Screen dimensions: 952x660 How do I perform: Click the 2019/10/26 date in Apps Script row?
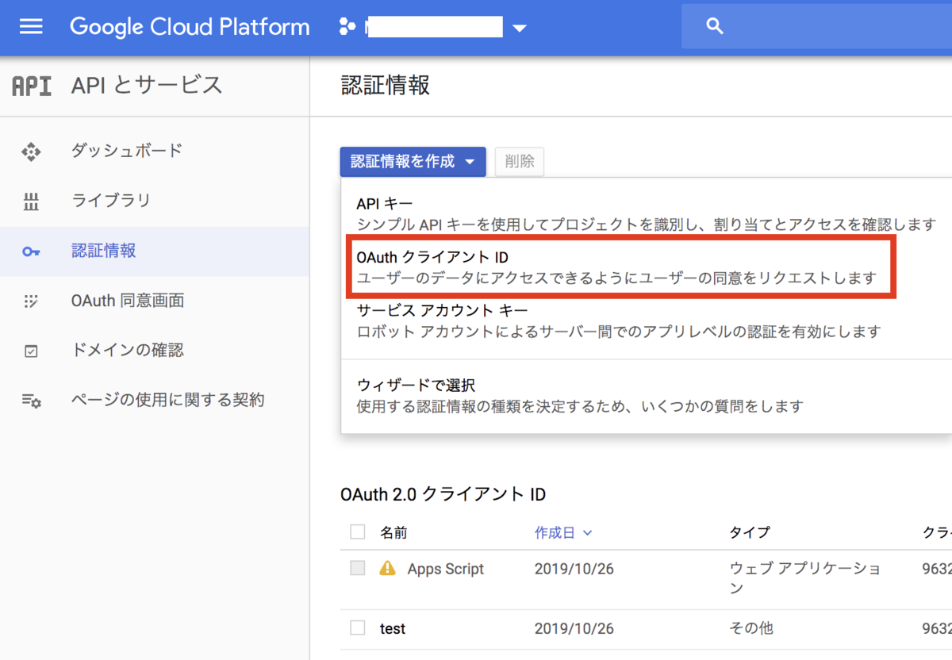[574, 569]
